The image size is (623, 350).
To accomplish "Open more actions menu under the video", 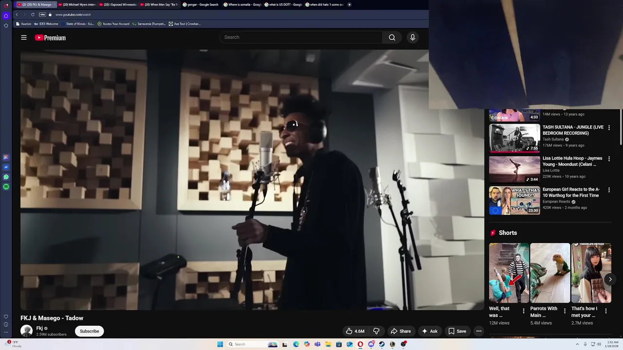I will (x=479, y=331).
